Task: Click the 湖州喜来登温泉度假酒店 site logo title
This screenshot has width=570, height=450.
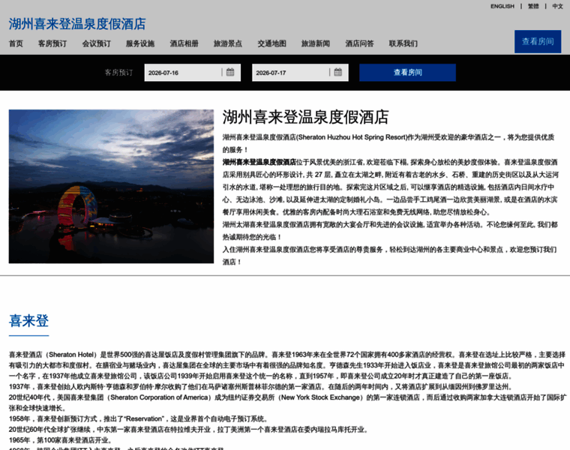Action: click(77, 24)
